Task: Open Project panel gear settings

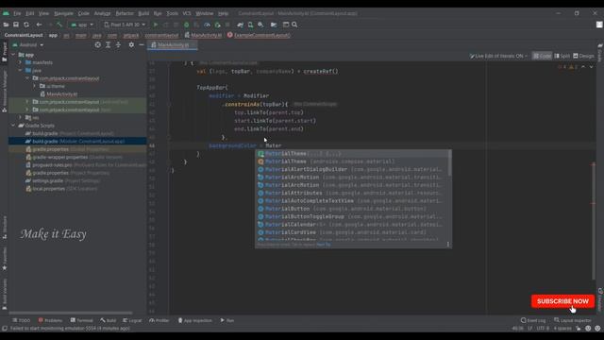Action: (131, 45)
